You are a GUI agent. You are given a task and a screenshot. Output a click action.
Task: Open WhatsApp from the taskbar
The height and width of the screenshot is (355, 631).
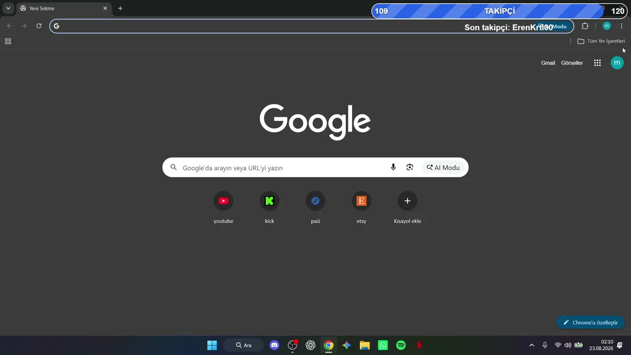click(x=383, y=345)
